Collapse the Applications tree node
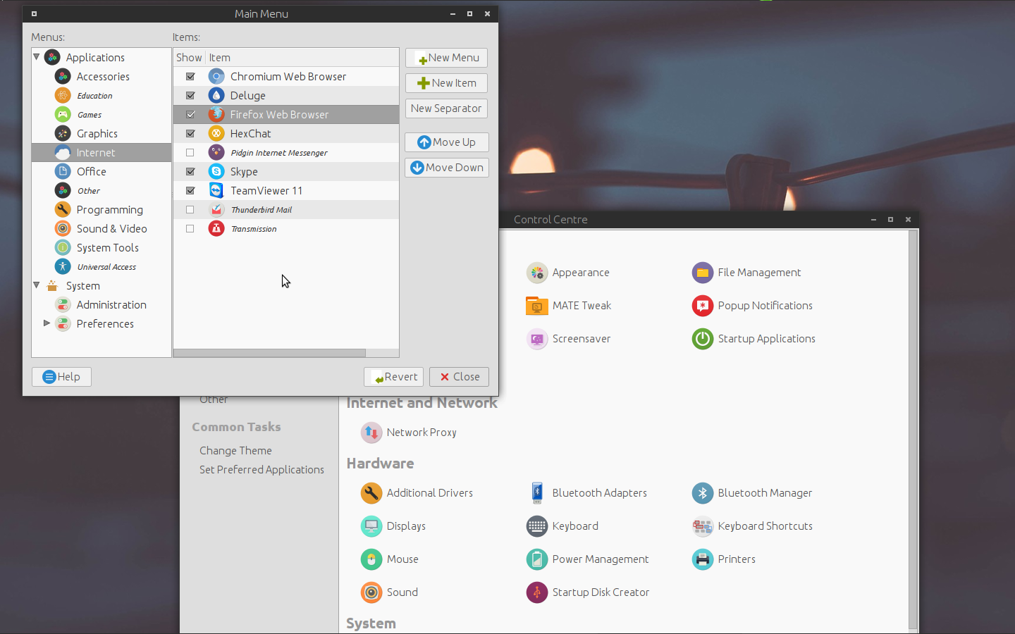Image resolution: width=1015 pixels, height=634 pixels. (x=37, y=57)
